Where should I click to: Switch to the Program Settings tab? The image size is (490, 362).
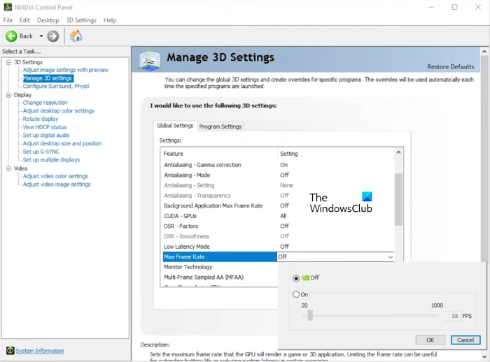click(x=220, y=126)
